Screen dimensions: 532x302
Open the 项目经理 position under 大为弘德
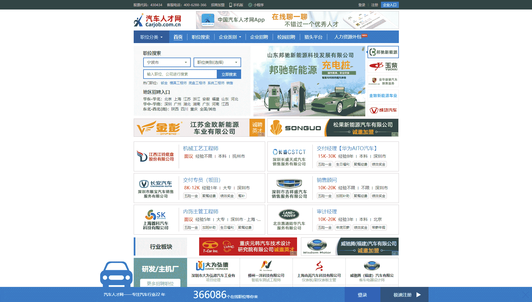(213, 280)
